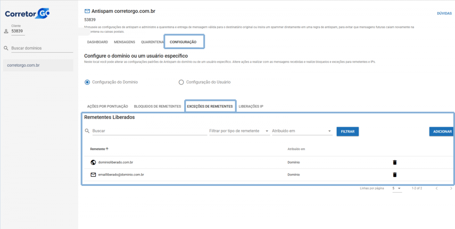Open the Dashboard tab
Viewport: 455px width, 229px height.
pos(97,42)
